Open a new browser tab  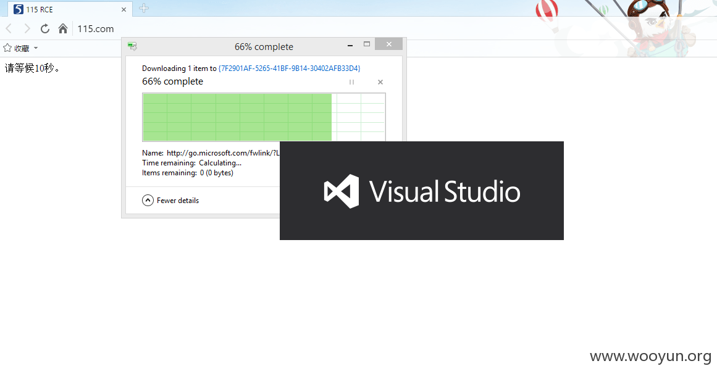[x=143, y=8]
